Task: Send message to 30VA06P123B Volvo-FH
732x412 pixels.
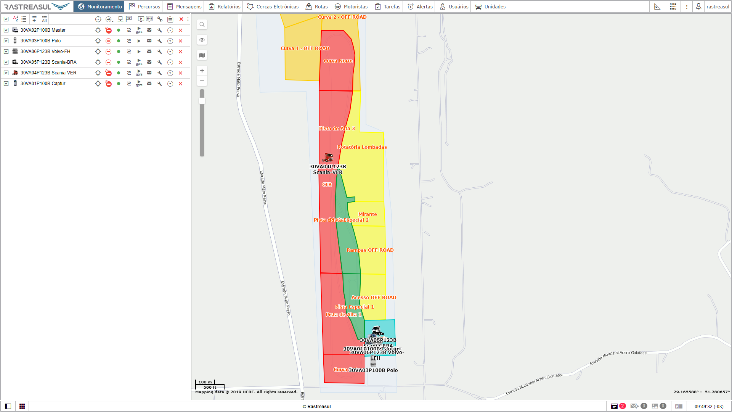Action: coord(149,51)
